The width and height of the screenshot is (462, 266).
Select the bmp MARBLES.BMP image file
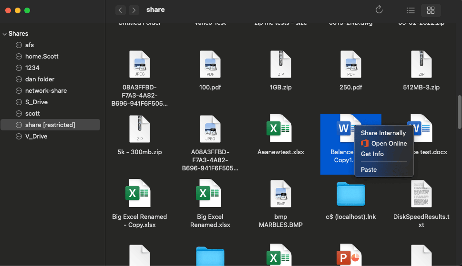click(x=281, y=194)
